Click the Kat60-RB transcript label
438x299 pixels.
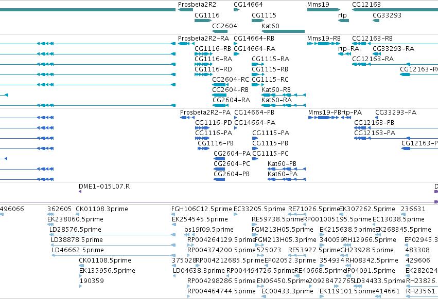tap(276, 90)
